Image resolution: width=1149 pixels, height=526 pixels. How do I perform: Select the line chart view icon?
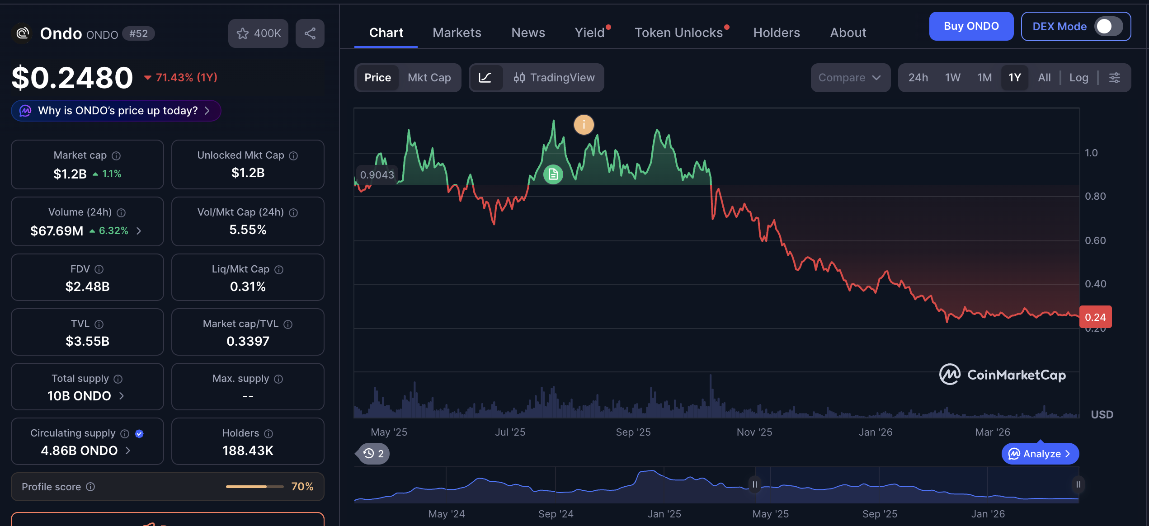pos(485,77)
